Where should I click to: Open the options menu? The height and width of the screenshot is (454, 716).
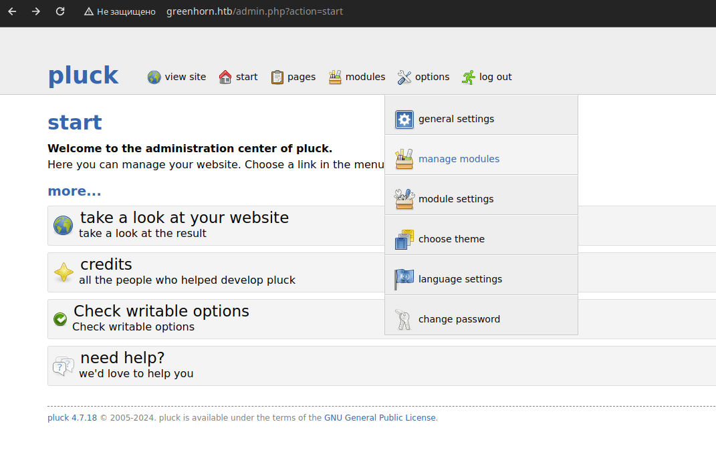(x=432, y=77)
